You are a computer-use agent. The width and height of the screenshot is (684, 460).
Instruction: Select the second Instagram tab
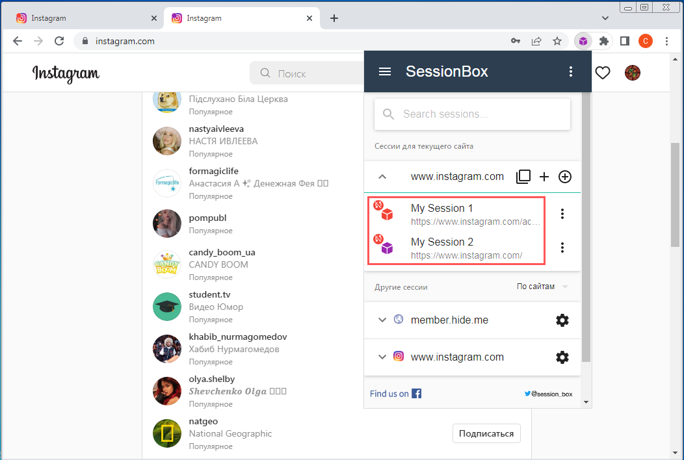click(242, 18)
